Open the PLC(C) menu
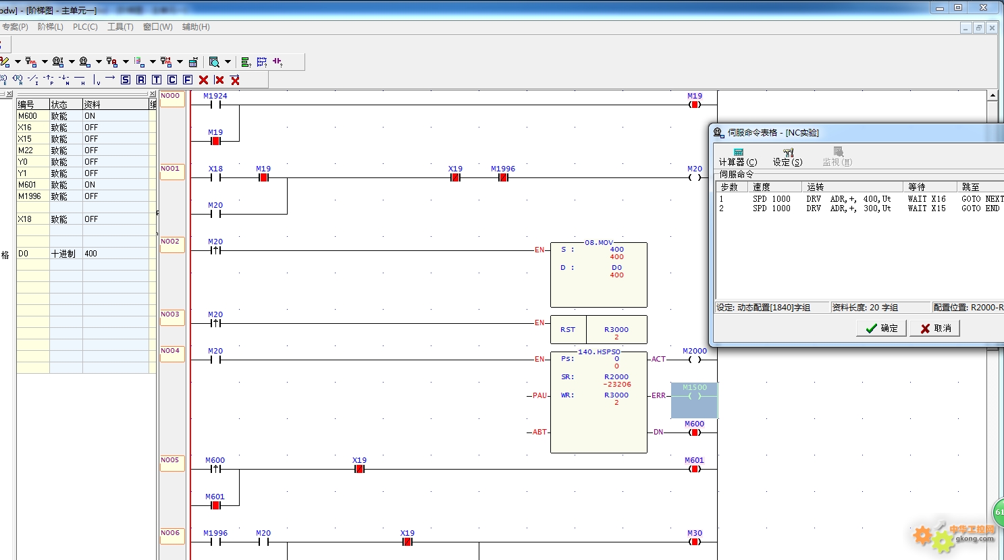Image resolution: width=1004 pixels, height=560 pixels. pyautogui.click(x=85, y=27)
